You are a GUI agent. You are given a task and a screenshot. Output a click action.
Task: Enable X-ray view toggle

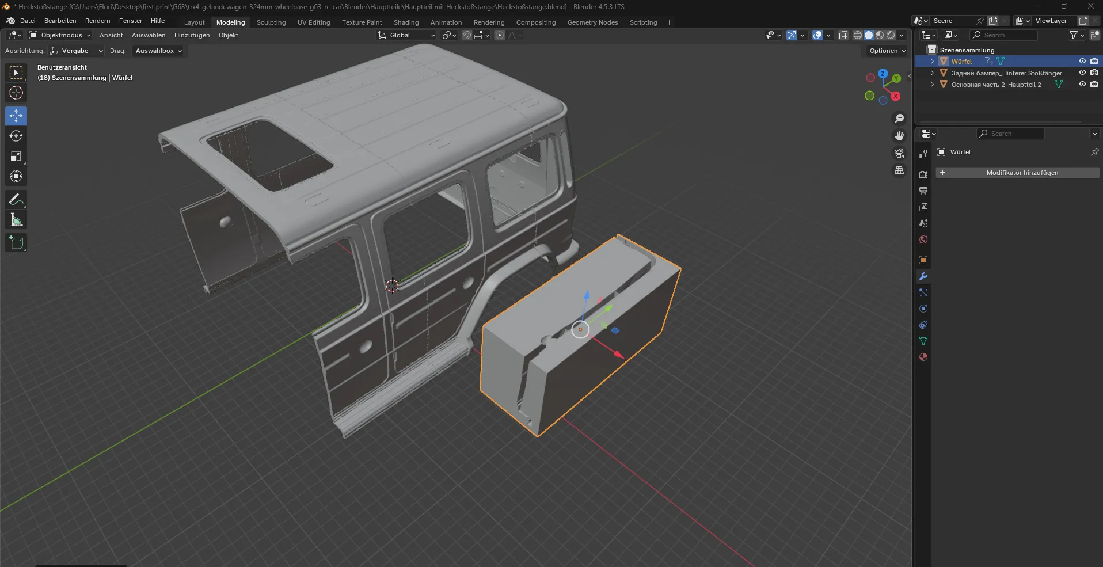pos(843,35)
